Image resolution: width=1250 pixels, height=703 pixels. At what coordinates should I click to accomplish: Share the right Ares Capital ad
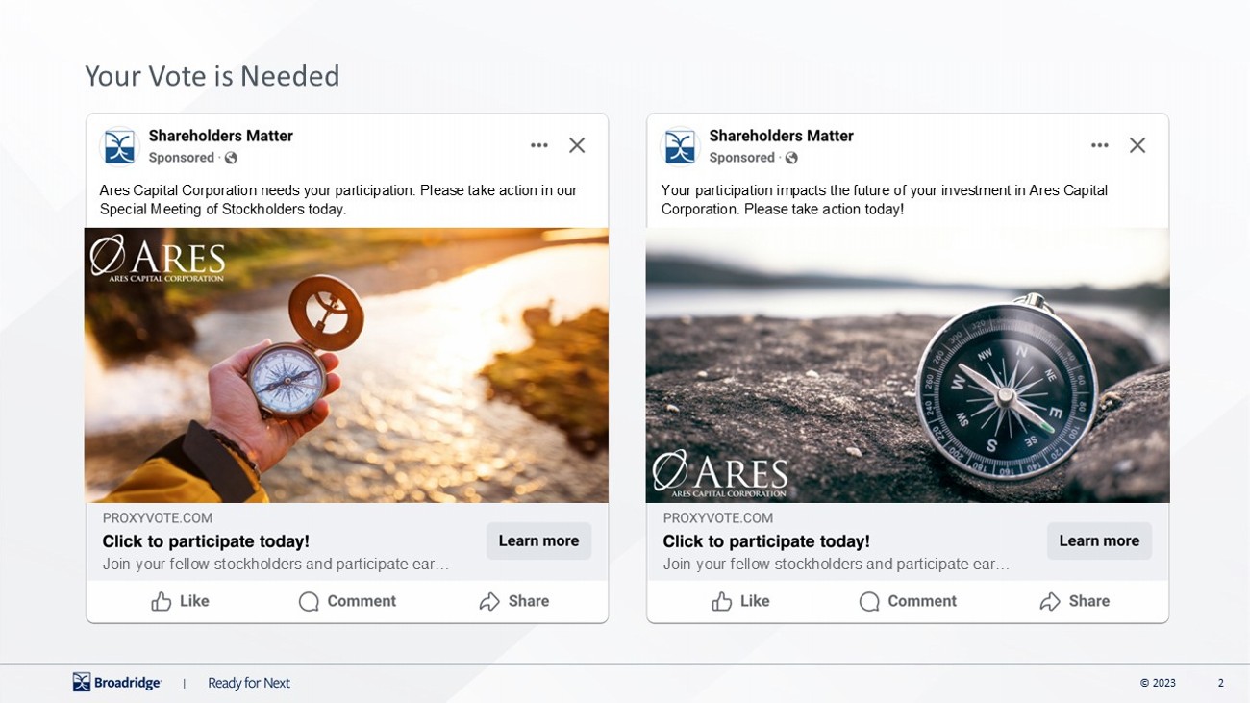pyautogui.click(x=1075, y=601)
